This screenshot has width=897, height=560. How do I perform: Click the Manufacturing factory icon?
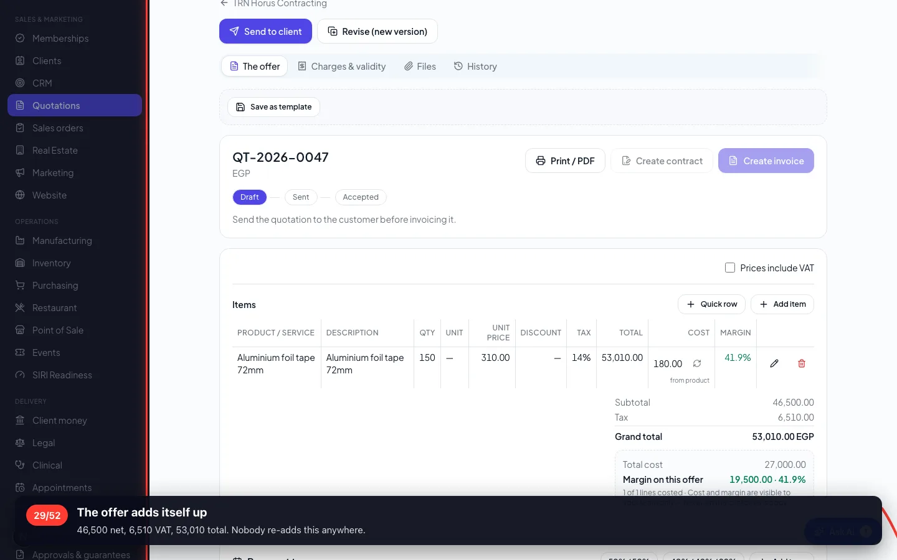(20, 241)
